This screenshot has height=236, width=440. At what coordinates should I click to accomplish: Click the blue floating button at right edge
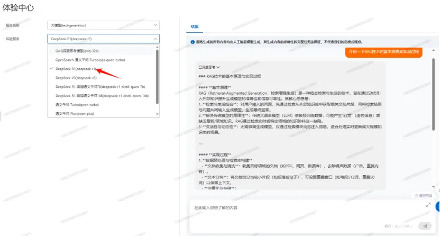(x=438, y=207)
